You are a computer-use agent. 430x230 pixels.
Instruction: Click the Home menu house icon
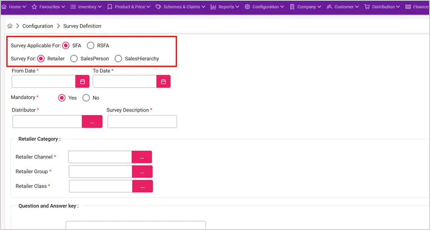pos(4,7)
